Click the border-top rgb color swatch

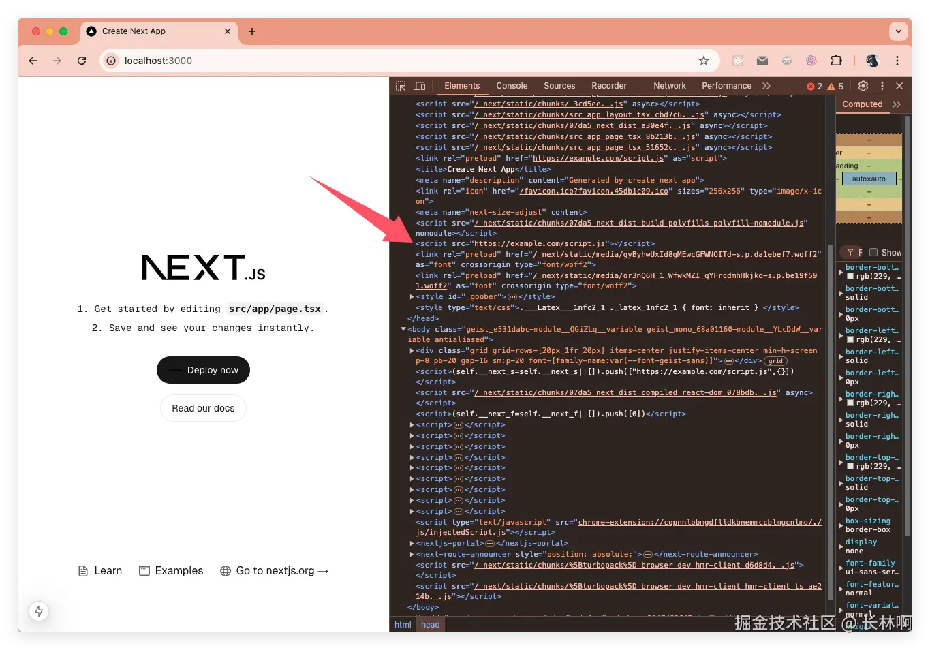tap(850, 467)
